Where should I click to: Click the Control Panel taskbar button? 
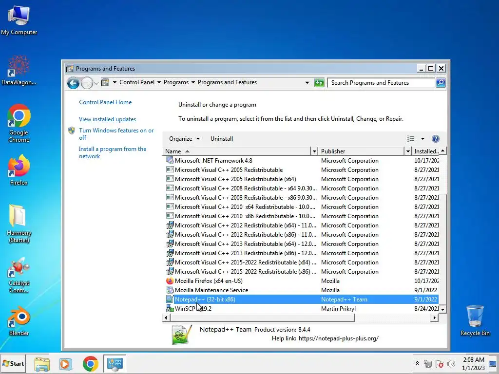click(x=115, y=364)
